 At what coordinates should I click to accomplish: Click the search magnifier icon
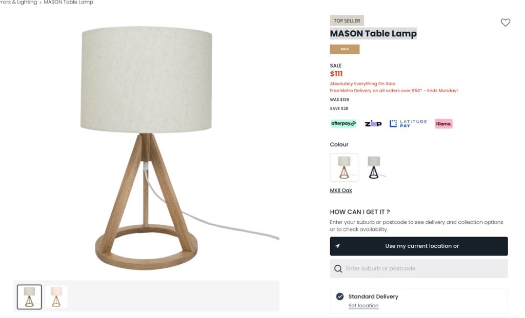[x=338, y=268]
